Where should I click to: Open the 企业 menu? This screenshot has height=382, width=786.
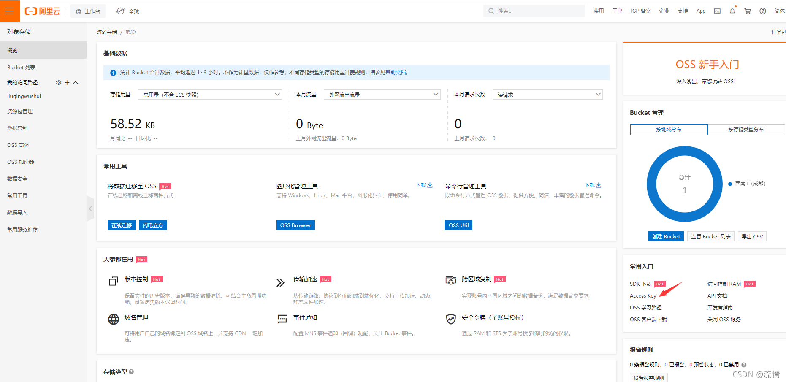point(664,11)
